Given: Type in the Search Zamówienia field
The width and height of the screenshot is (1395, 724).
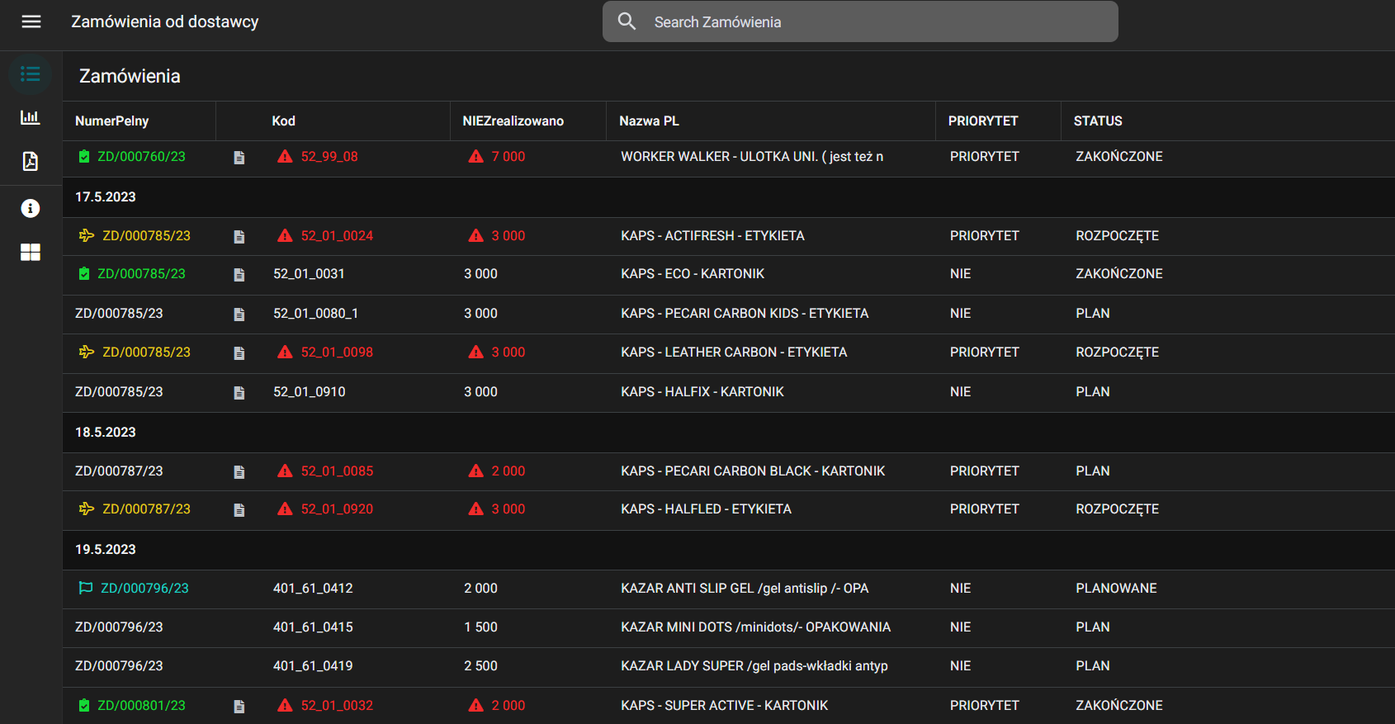Looking at the screenshot, I should (x=875, y=22).
